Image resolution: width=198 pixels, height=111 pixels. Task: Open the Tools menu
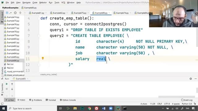(57, 2)
